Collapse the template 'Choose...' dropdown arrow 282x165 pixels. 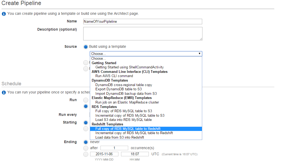(199, 54)
